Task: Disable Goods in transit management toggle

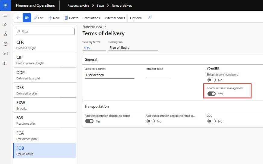Action: 211,94
